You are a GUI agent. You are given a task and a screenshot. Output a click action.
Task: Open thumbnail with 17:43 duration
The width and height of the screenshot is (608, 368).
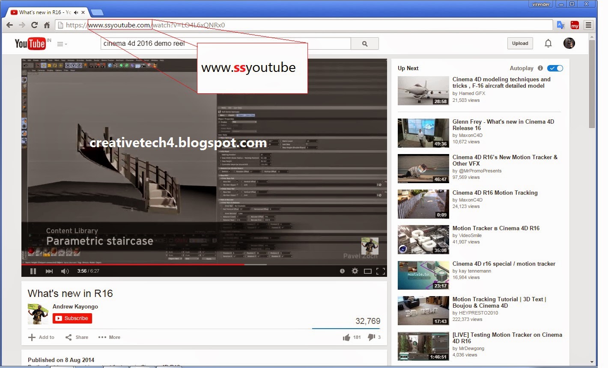423,311
